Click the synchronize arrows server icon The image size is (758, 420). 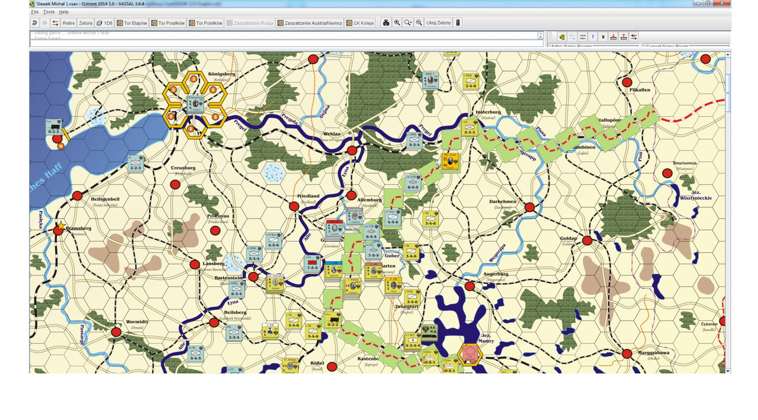coord(583,37)
